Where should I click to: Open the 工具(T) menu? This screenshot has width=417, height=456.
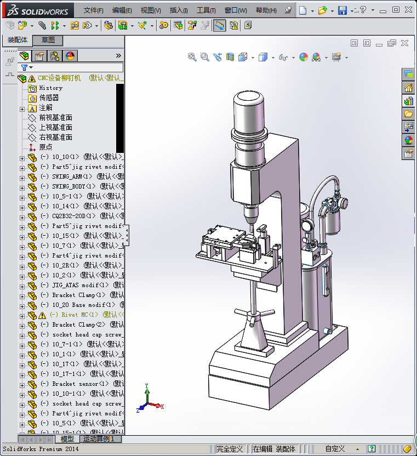coord(206,10)
